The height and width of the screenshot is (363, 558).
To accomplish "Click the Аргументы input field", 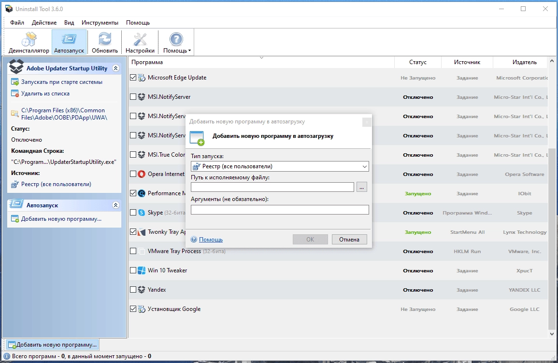I will click(280, 210).
